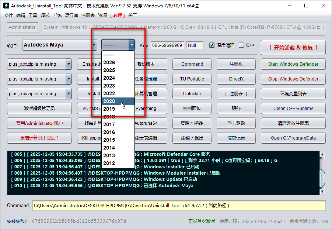Select 2020 in the version list
332x230 pixels.
point(118,101)
